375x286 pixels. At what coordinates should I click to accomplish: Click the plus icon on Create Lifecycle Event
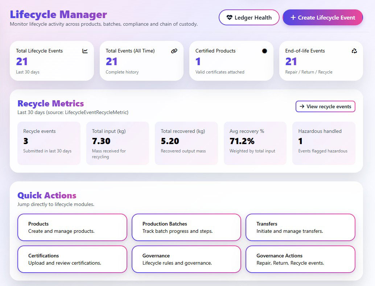click(x=293, y=17)
